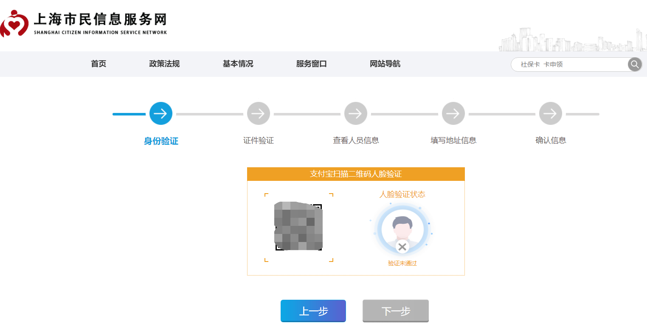
Task: Click the 下一步 button
Action: 396,311
